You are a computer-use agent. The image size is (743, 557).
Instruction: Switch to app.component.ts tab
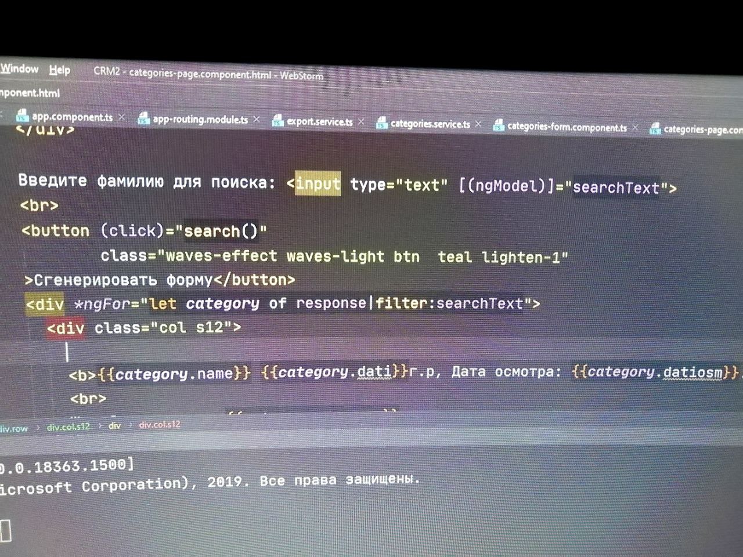pos(72,117)
